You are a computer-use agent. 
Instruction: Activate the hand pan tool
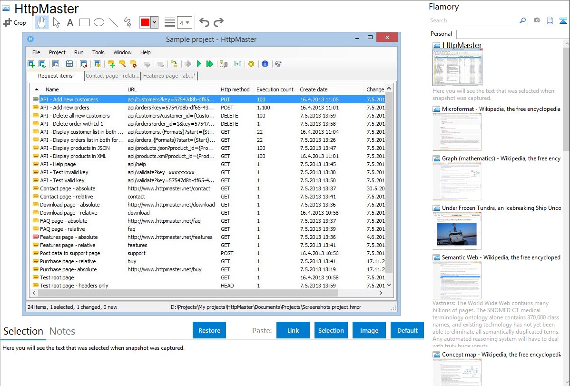pos(42,22)
